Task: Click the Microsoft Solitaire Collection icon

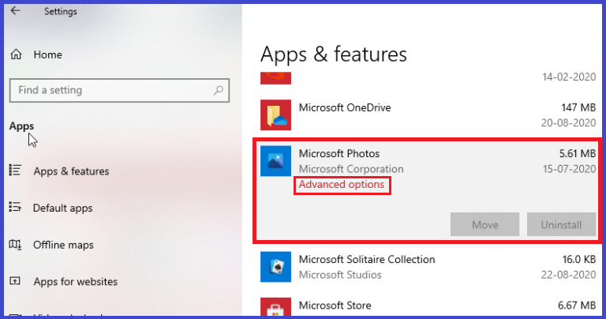Action: tap(275, 267)
